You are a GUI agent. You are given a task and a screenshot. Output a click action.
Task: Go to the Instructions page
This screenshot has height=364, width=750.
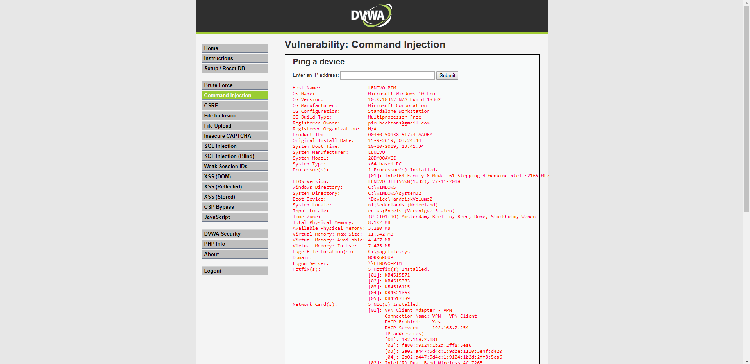(x=235, y=58)
